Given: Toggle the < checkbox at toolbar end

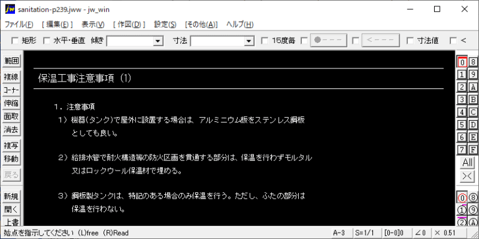Looking at the screenshot, I should (x=453, y=40).
